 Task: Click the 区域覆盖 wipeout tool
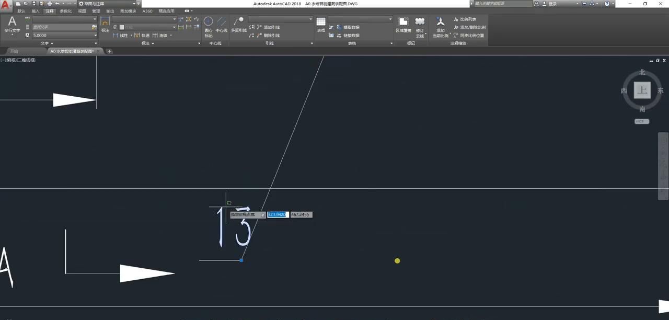pyautogui.click(x=403, y=25)
